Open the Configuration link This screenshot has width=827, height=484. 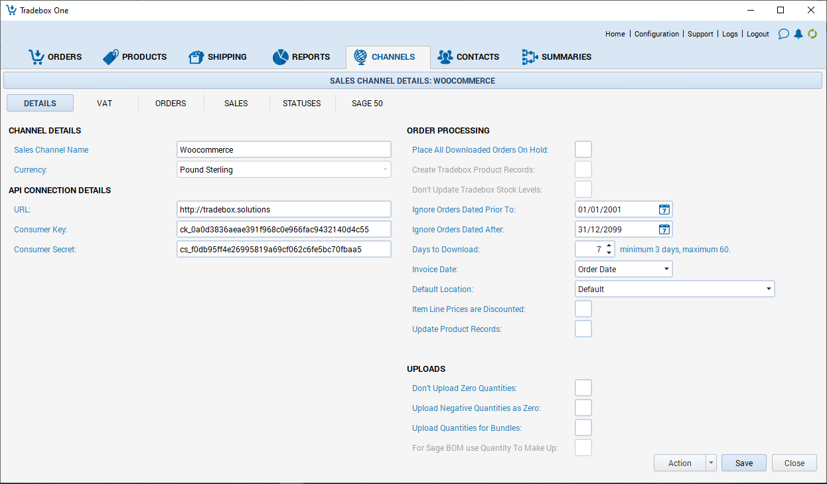[656, 34]
